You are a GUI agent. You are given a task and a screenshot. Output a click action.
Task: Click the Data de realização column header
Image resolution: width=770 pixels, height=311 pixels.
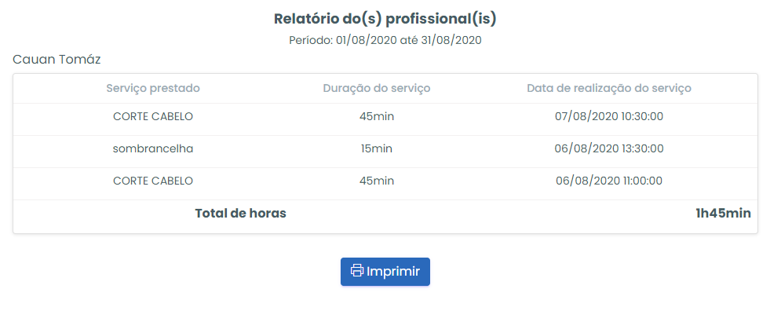(609, 89)
